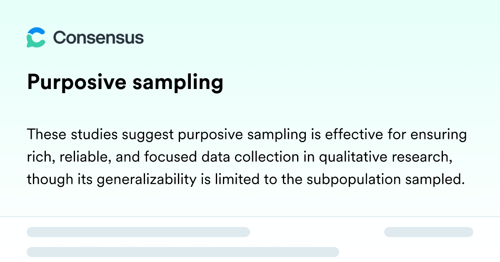Screen dimensions: 500x262
Task: Click the word effective in the summary
Action: [x=344, y=135]
